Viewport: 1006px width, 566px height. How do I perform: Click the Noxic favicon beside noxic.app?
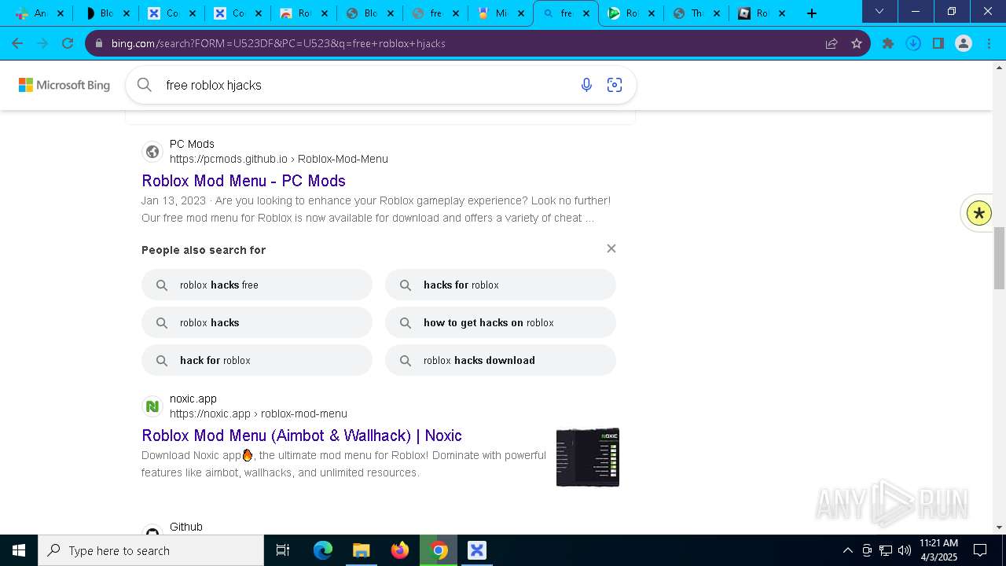[152, 406]
